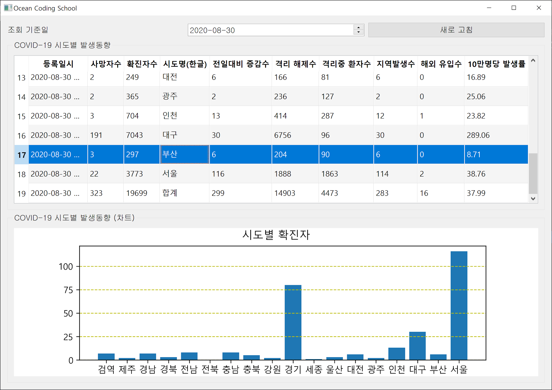Click the 합계 cell
This screenshot has height=390, width=552.
tap(185, 193)
